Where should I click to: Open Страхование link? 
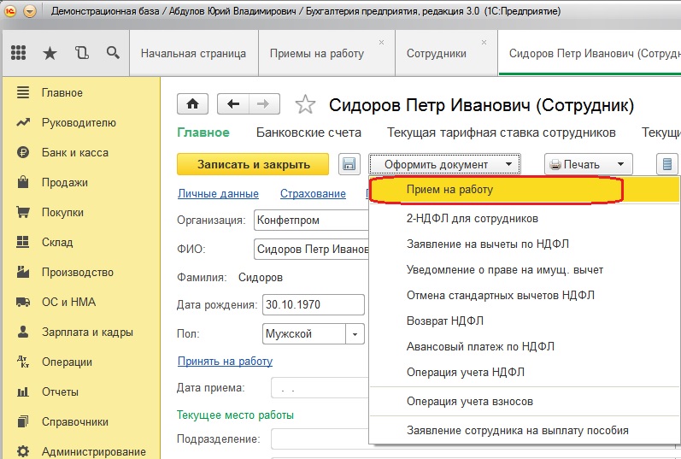tap(313, 193)
